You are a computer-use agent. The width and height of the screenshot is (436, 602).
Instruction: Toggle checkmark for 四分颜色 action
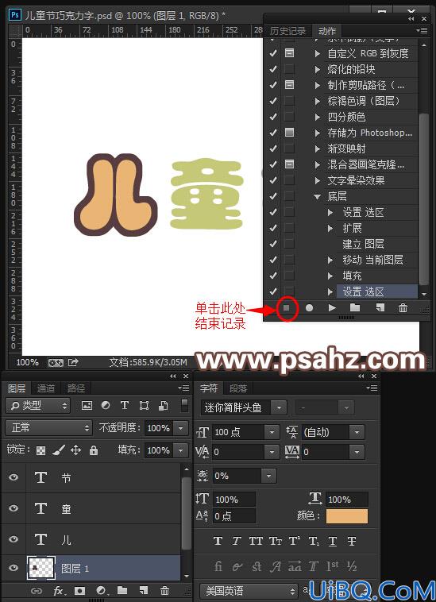pos(273,117)
